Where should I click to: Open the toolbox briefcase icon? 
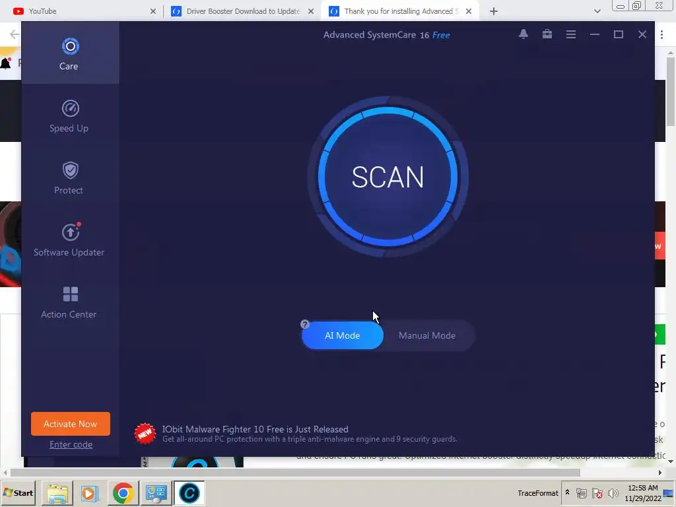point(547,34)
